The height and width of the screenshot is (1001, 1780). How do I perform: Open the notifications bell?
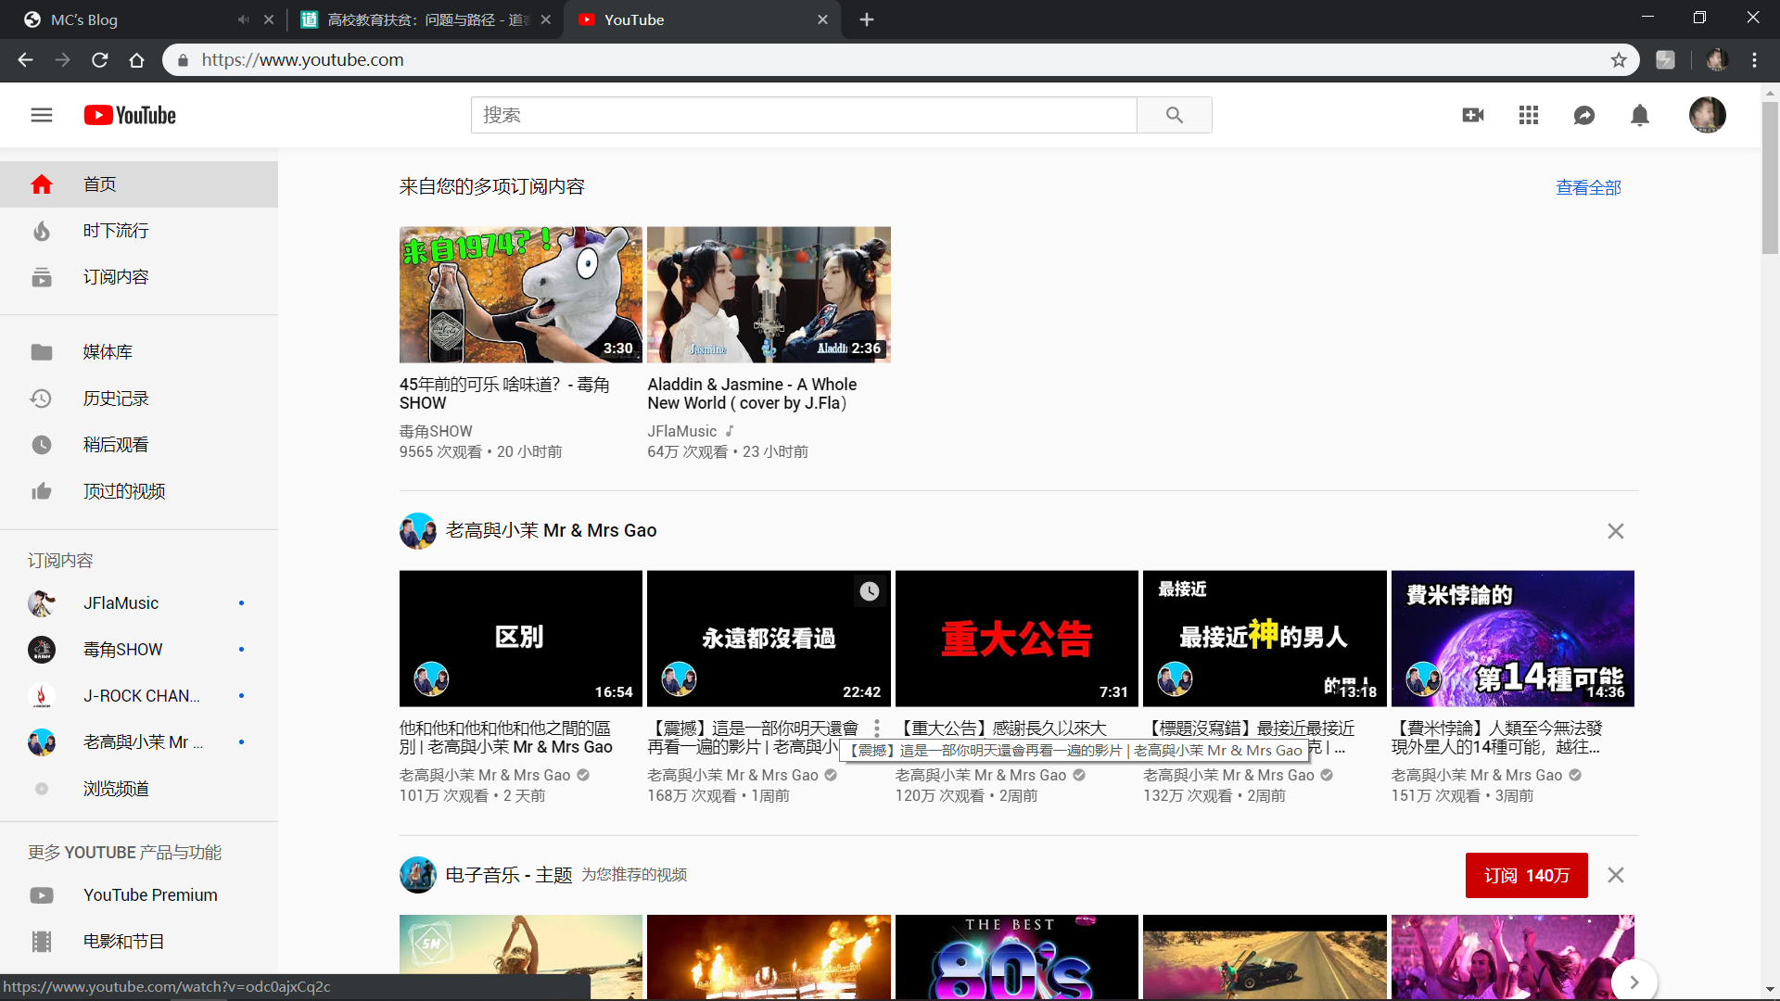click(x=1640, y=115)
